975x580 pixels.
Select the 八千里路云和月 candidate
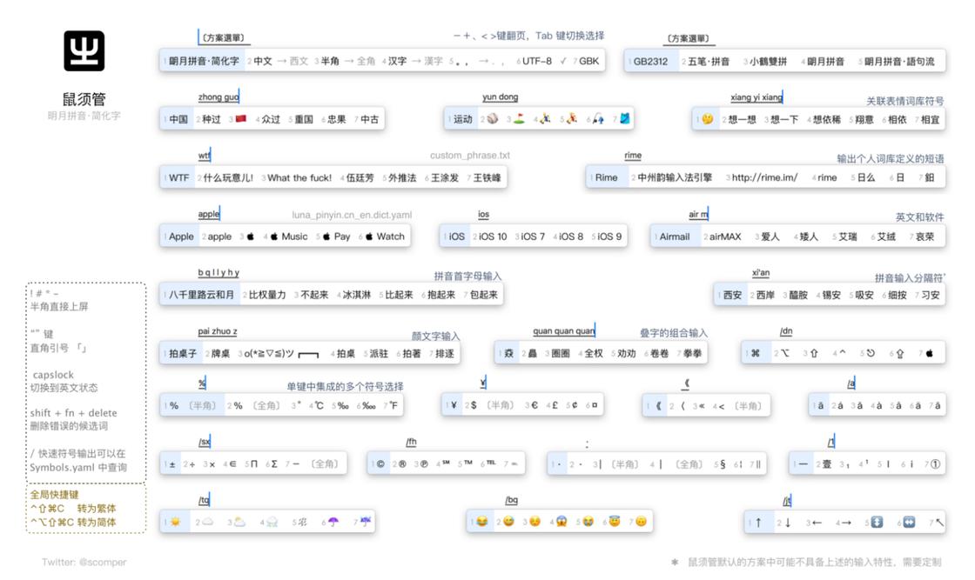coord(201,294)
